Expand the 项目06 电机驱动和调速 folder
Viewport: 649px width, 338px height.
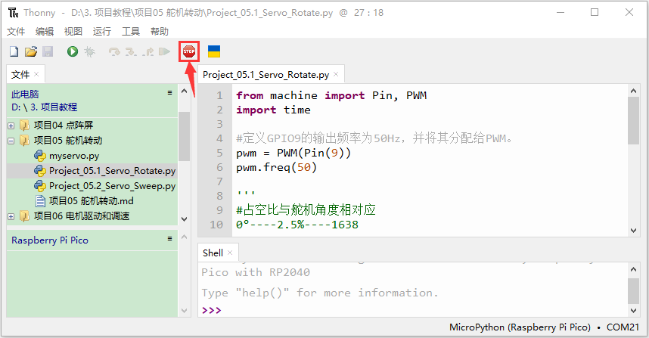11,216
